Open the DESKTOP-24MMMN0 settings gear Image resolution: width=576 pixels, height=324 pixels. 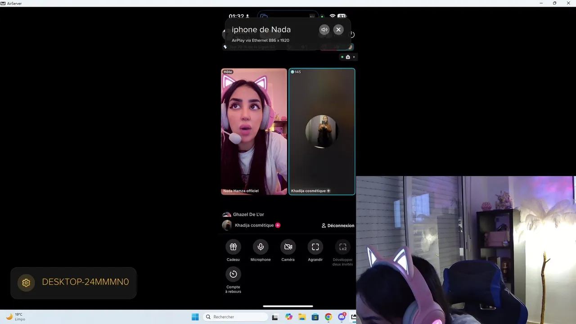pos(26,283)
